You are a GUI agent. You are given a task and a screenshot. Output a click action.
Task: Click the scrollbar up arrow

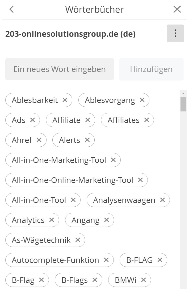(183, 94)
